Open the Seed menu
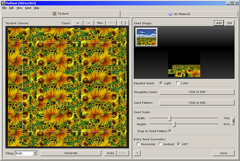Screen dimensions: 240x161 point(28,8)
